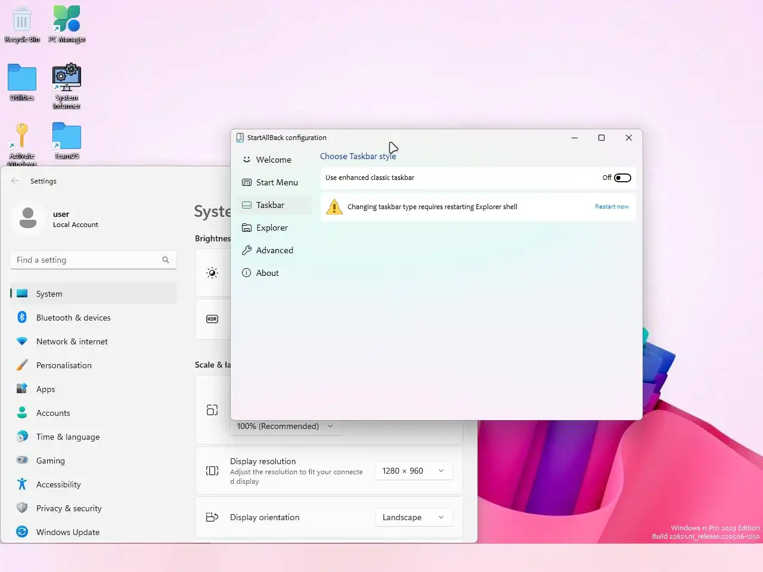This screenshot has height=572, width=763.
Task: Click the StartAllBack title bar app icon
Action: 240,138
